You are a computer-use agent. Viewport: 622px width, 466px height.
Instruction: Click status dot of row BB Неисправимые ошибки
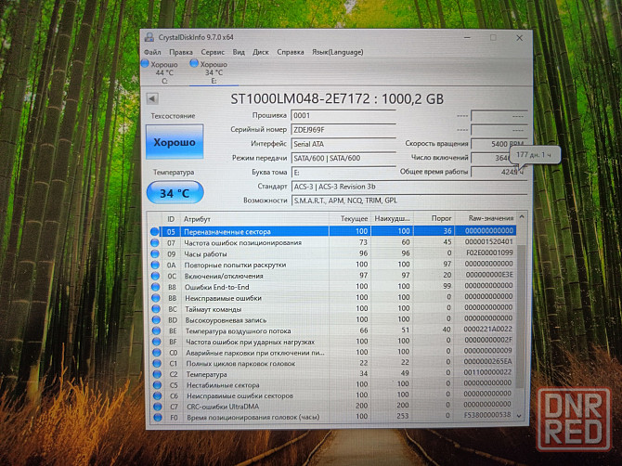pyautogui.click(x=156, y=298)
